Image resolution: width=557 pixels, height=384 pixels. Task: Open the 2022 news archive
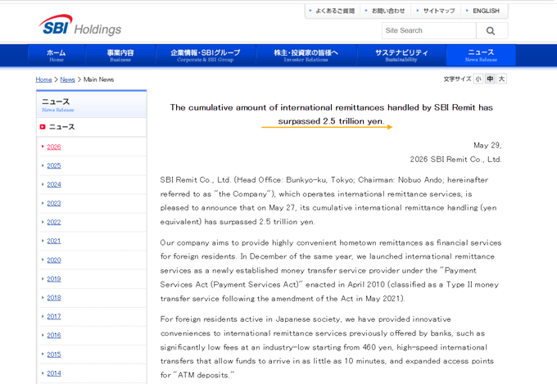(54, 223)
